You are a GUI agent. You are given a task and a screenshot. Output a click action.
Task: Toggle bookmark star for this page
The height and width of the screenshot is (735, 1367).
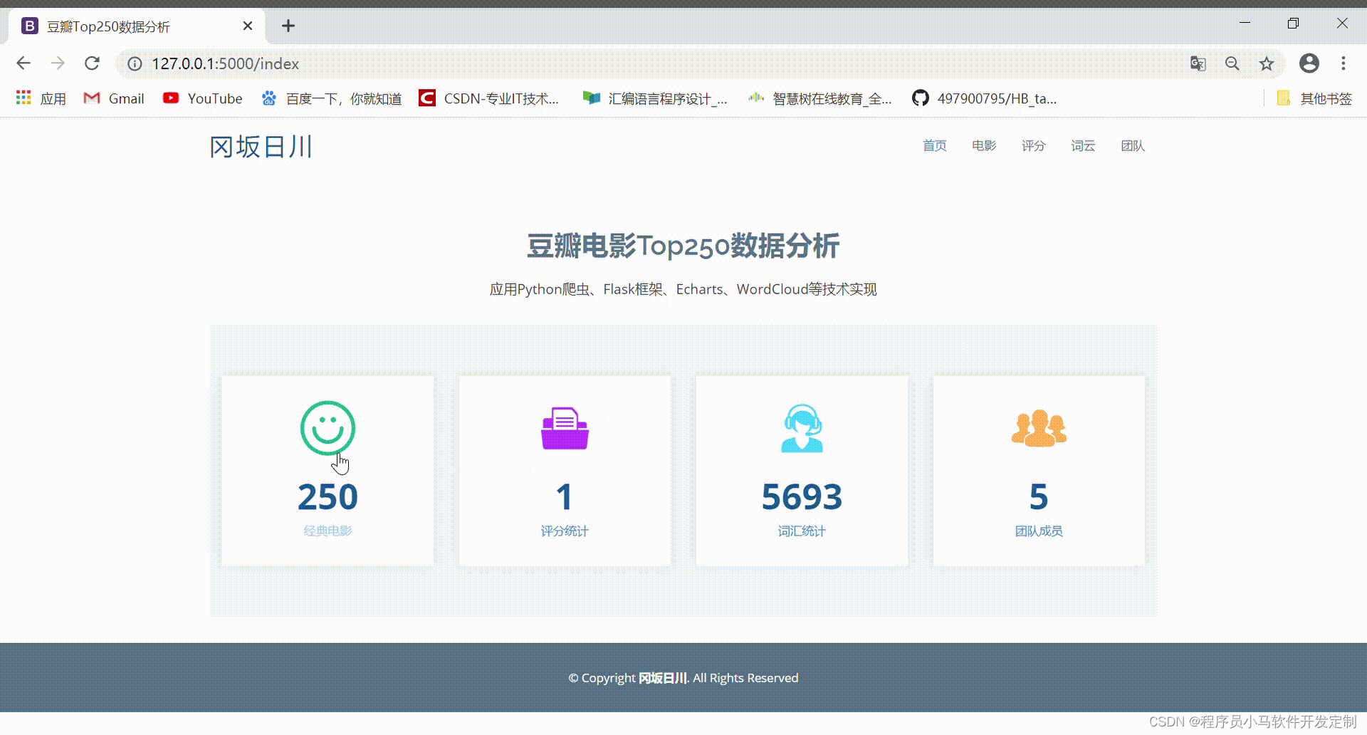(x=1267, y=63)
